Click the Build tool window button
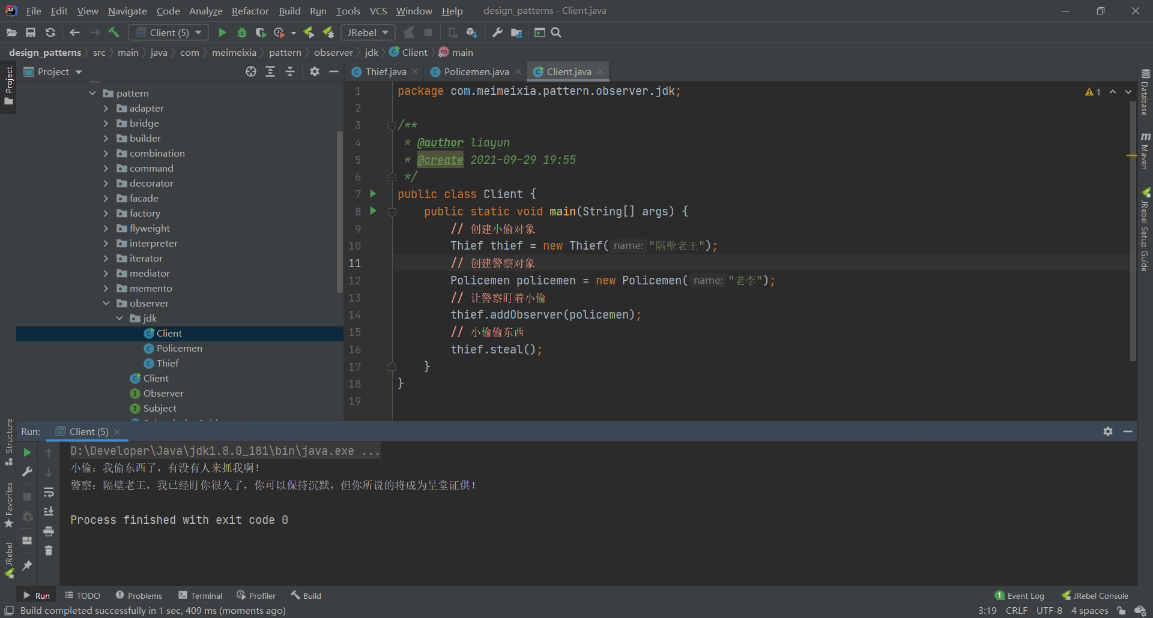 tap(306, 595)
